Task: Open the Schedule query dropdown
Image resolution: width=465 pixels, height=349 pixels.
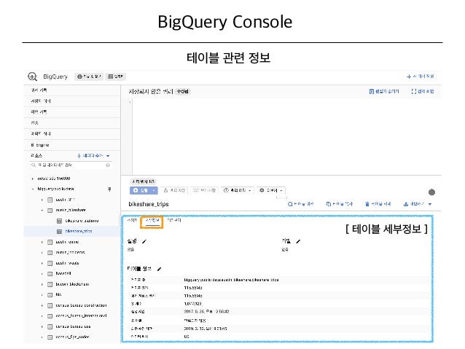Action: [238, 190]
